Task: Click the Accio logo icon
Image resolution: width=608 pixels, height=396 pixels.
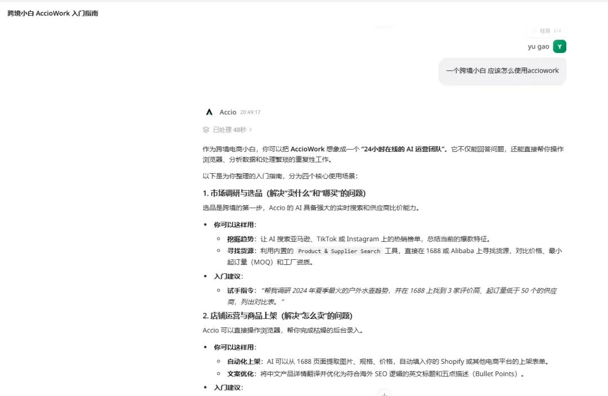Action: 209,112
